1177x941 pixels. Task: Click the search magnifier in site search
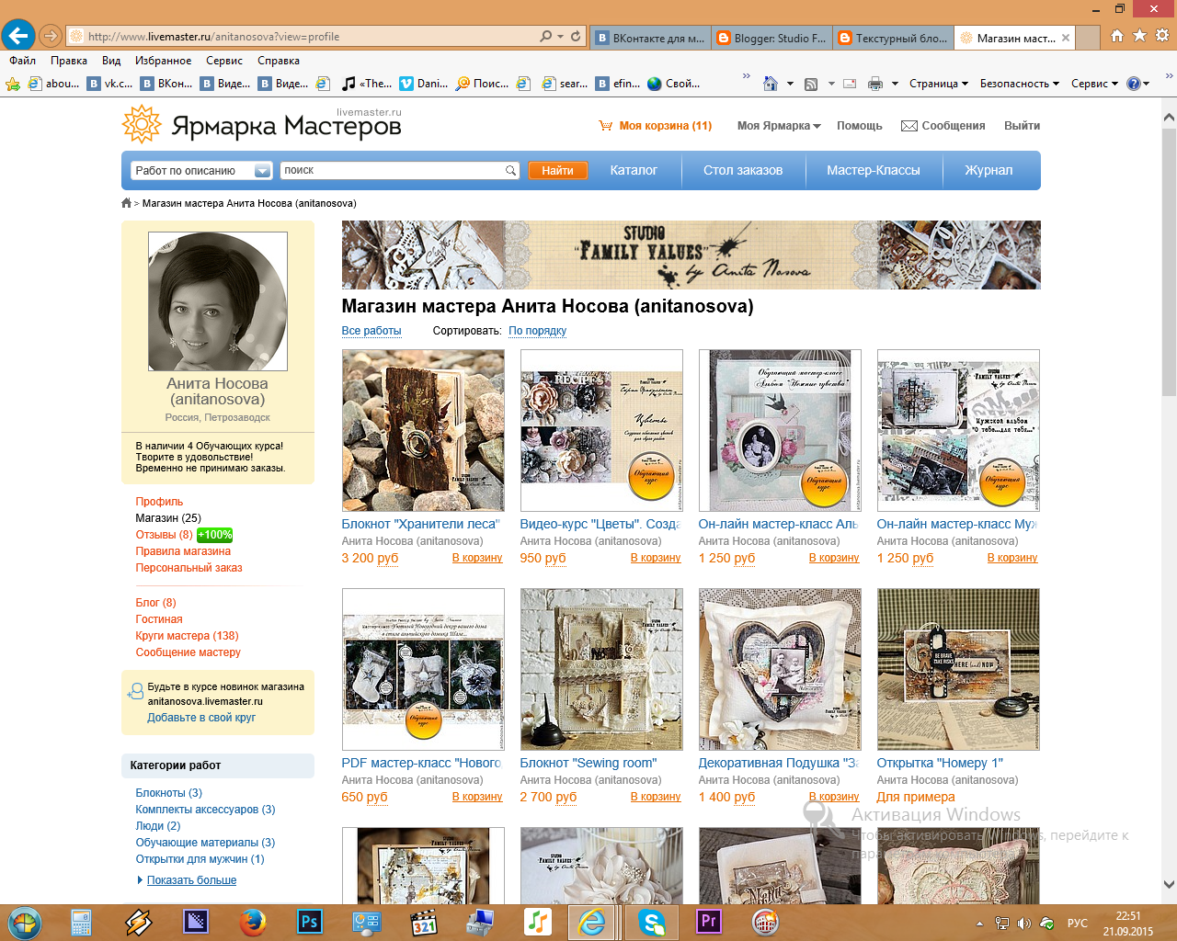(511, 171)
